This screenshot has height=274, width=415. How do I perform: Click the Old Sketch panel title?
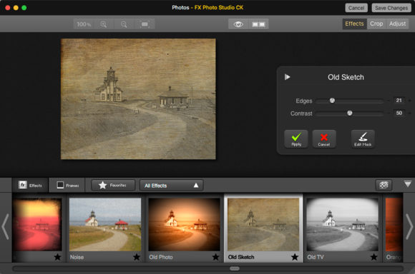[x=346, y=77]
